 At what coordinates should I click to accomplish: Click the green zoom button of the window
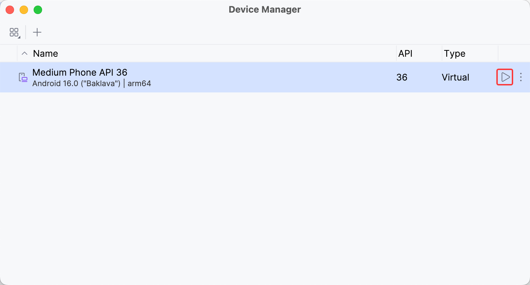[38, 10]
